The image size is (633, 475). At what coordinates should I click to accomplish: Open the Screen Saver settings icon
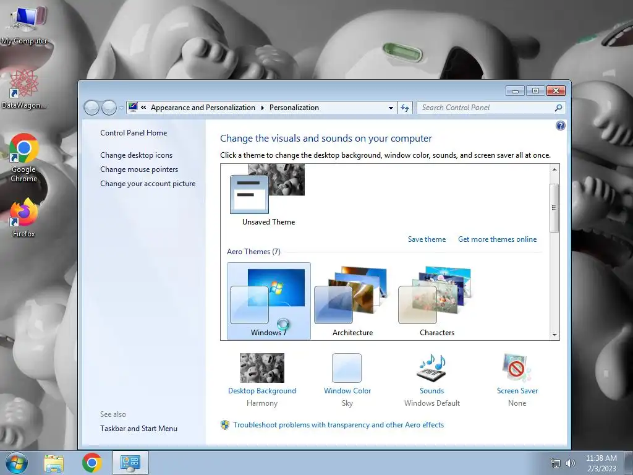point(517,368)
